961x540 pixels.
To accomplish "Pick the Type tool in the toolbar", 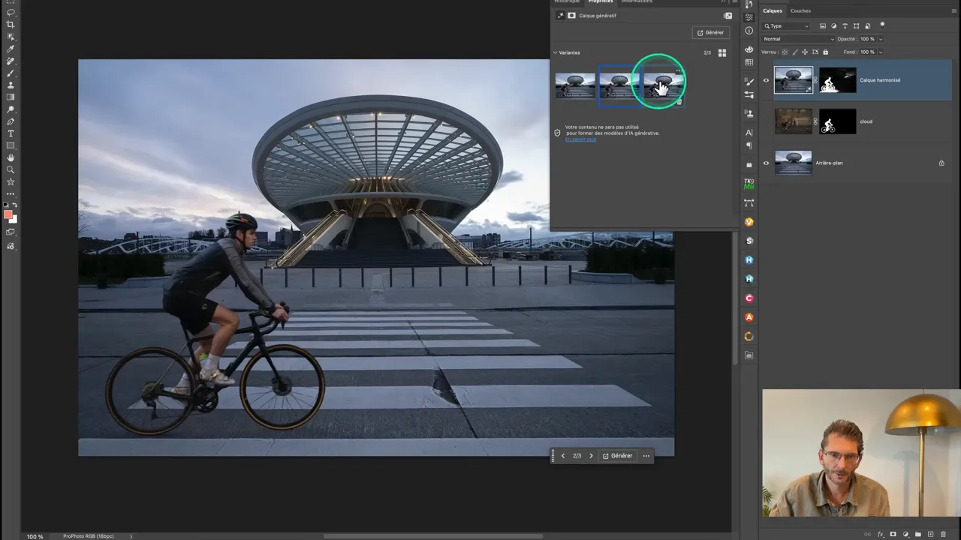I will click(11, 133).
